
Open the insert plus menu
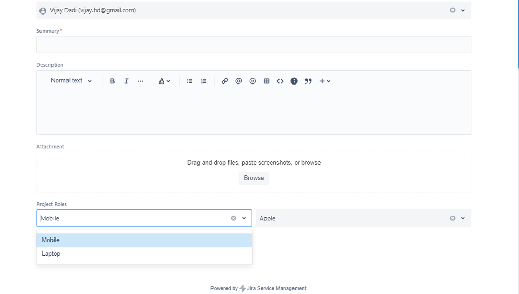click(x=325, y=81)
